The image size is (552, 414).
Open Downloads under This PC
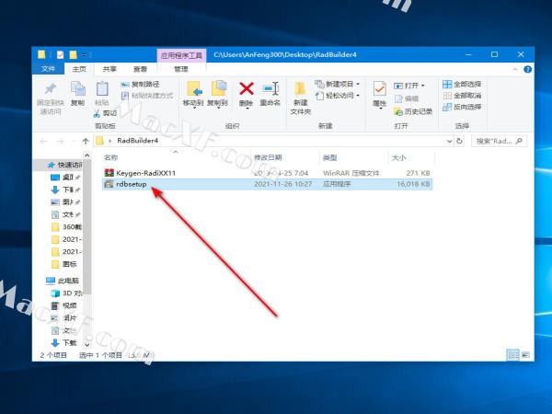click(x=63, y=342)
